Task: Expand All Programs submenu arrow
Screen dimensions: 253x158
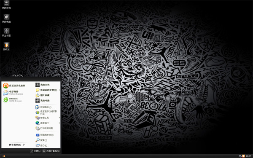Action: tap(24, 145)
